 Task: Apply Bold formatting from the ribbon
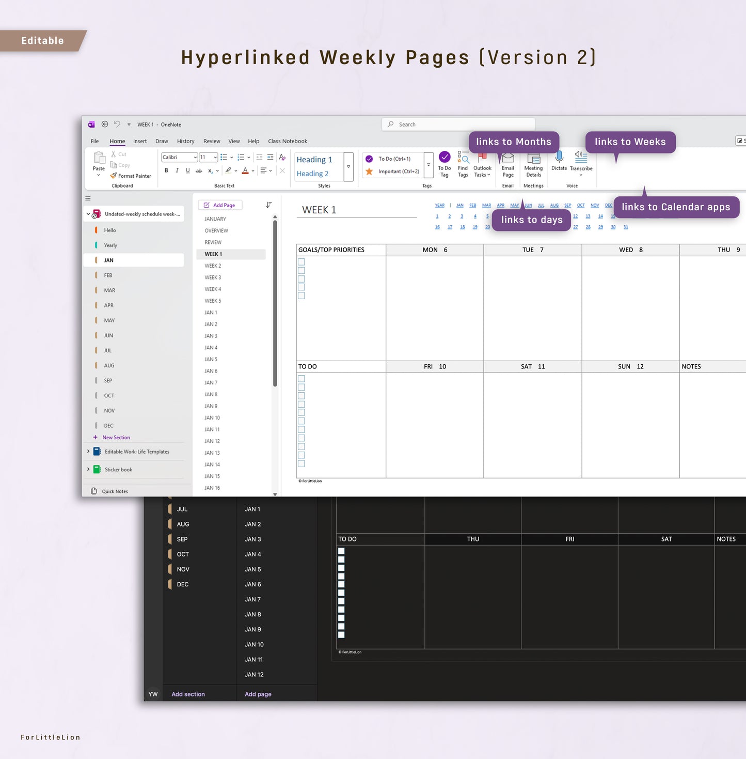pyautogui.click(x=166, y=171)
